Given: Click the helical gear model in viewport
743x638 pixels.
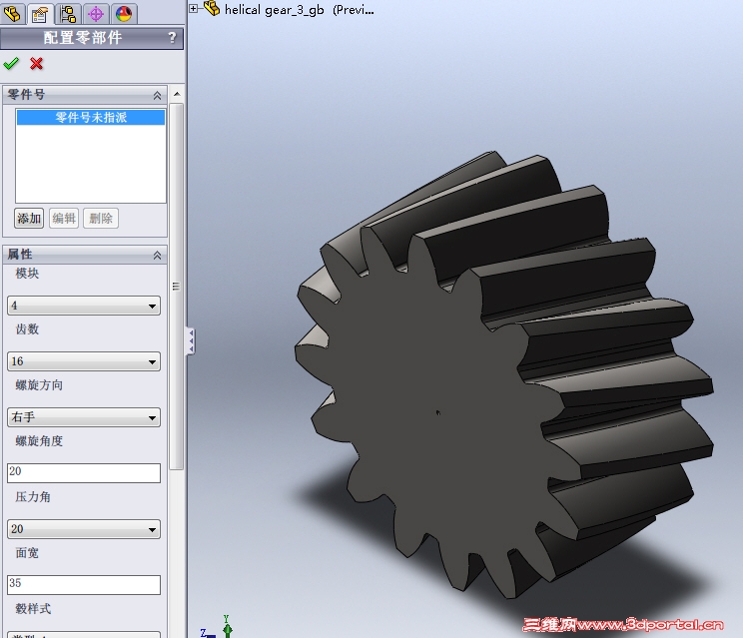Looking at the screenshot, I should click(502, 374).
